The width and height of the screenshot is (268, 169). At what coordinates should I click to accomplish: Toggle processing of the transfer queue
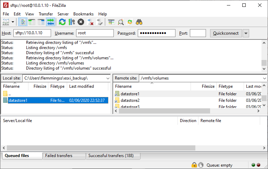point(71,22)
